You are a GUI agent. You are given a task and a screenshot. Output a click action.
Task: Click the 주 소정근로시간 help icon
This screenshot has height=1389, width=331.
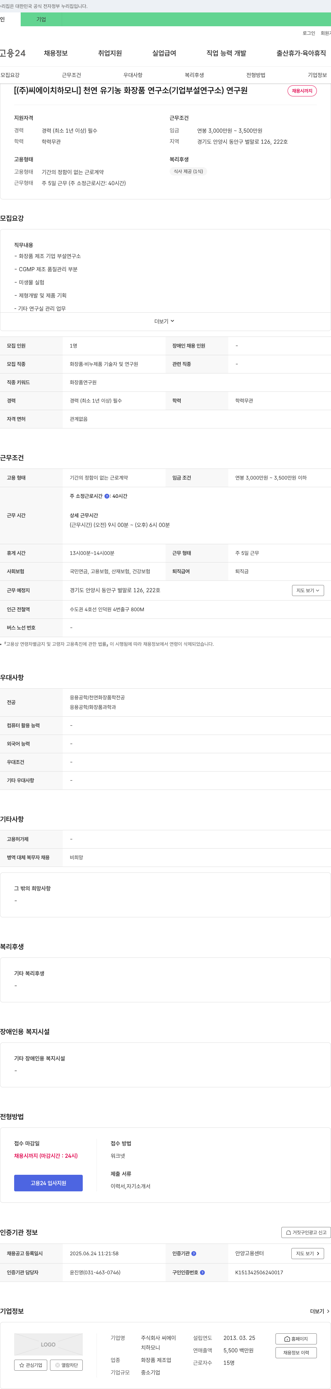pyautogui.click(x=107, y=496)
